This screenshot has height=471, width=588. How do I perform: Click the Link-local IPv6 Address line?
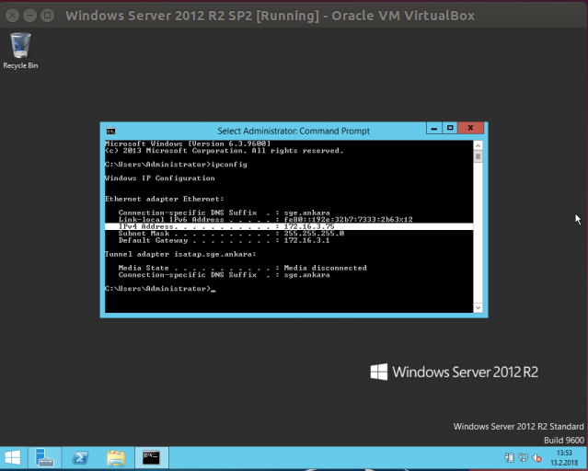(x=266, y=220)
